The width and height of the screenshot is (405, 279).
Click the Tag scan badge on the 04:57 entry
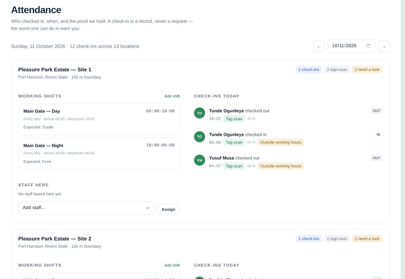[x=234, y=166]
